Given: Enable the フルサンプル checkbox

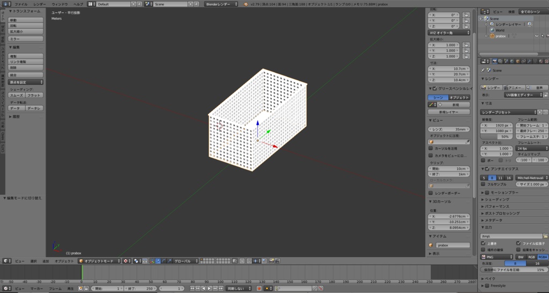Looking at the screenshot, I should pyautogui.click(x=483, y=184).
